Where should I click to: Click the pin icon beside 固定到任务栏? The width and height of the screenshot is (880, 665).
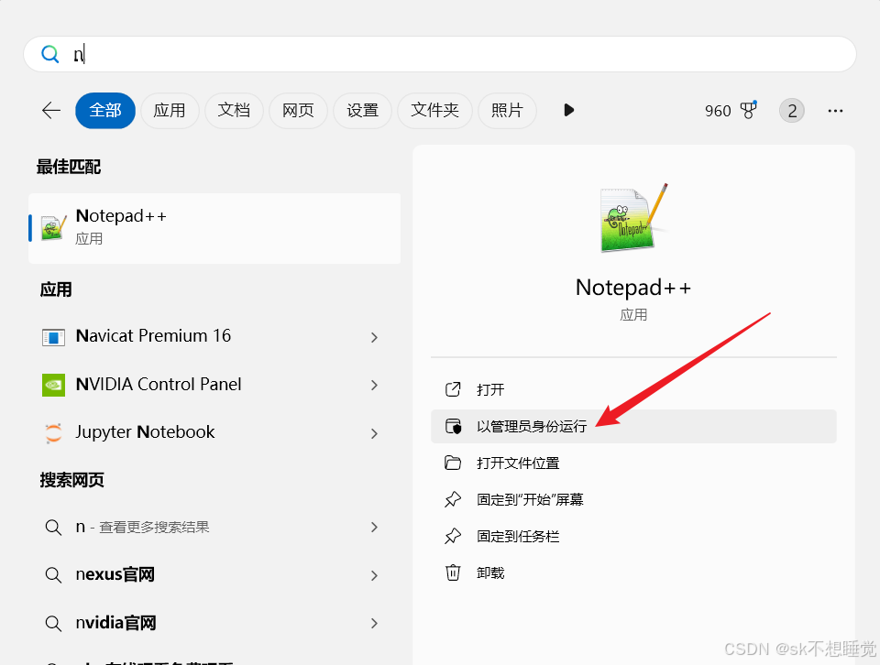(x=453, y=537)
